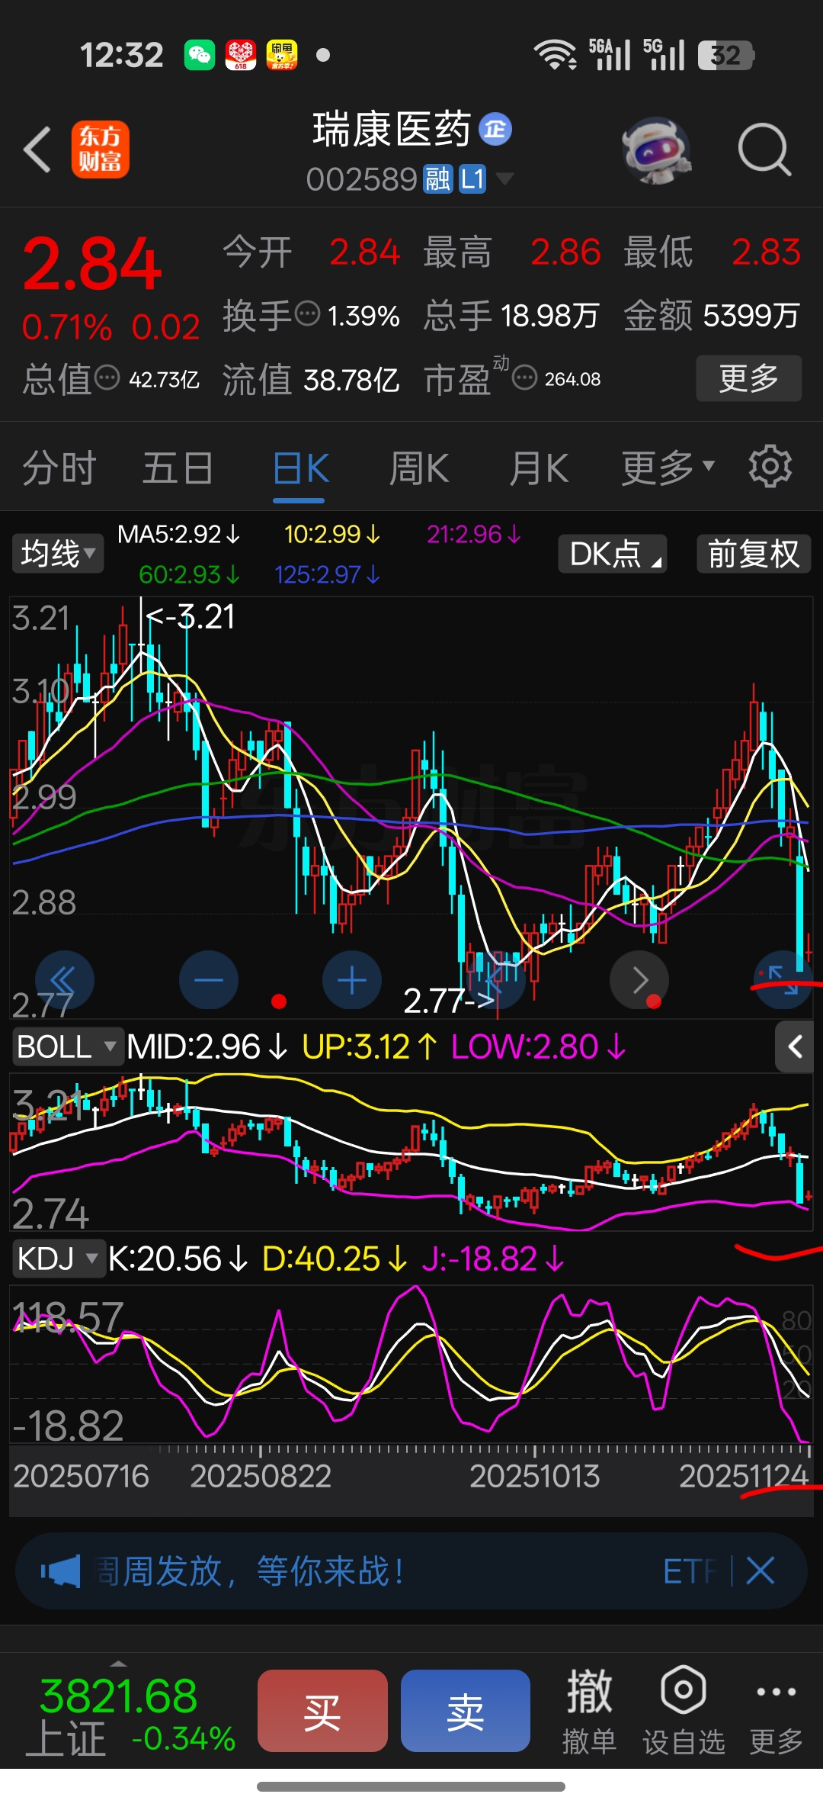This screenshot has height=1810, width=823.
Task: Tap the 20250822 date on timeline
Action: (261, 1476)
